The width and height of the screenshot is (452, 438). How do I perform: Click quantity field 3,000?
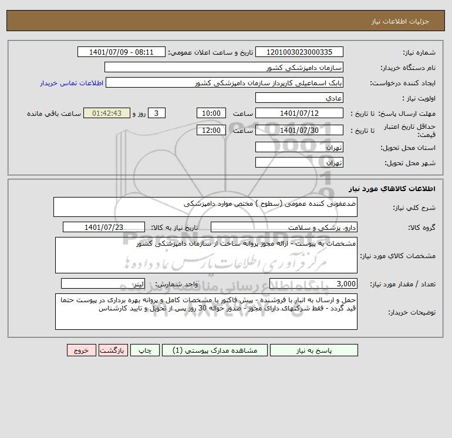tap(313, 283)
